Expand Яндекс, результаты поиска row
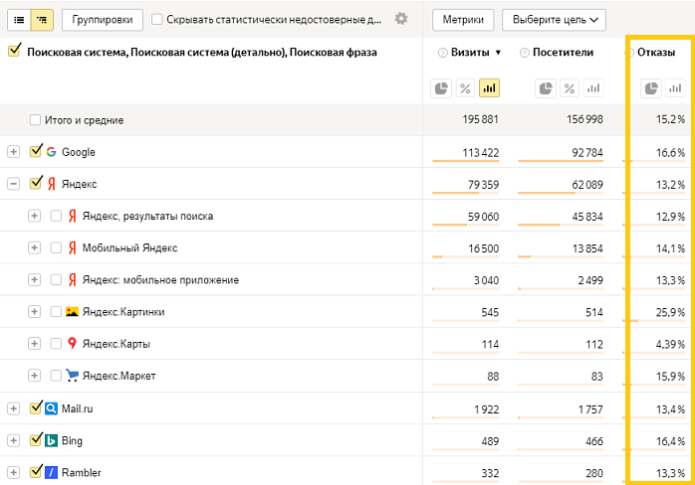 34,216
